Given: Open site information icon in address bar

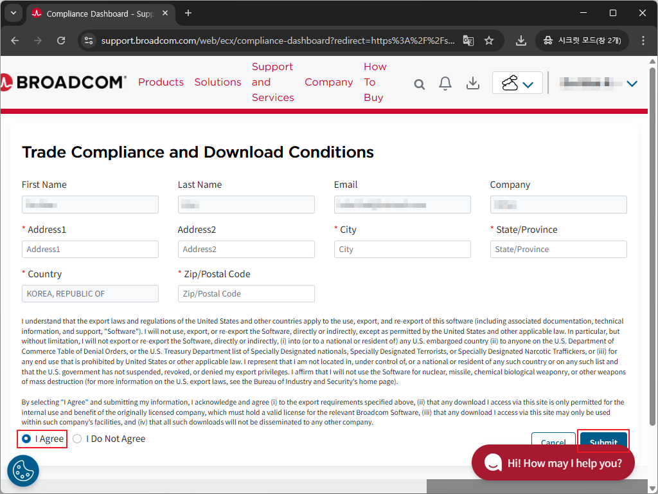Looking at the screenshot, I should tap(89, 41).
